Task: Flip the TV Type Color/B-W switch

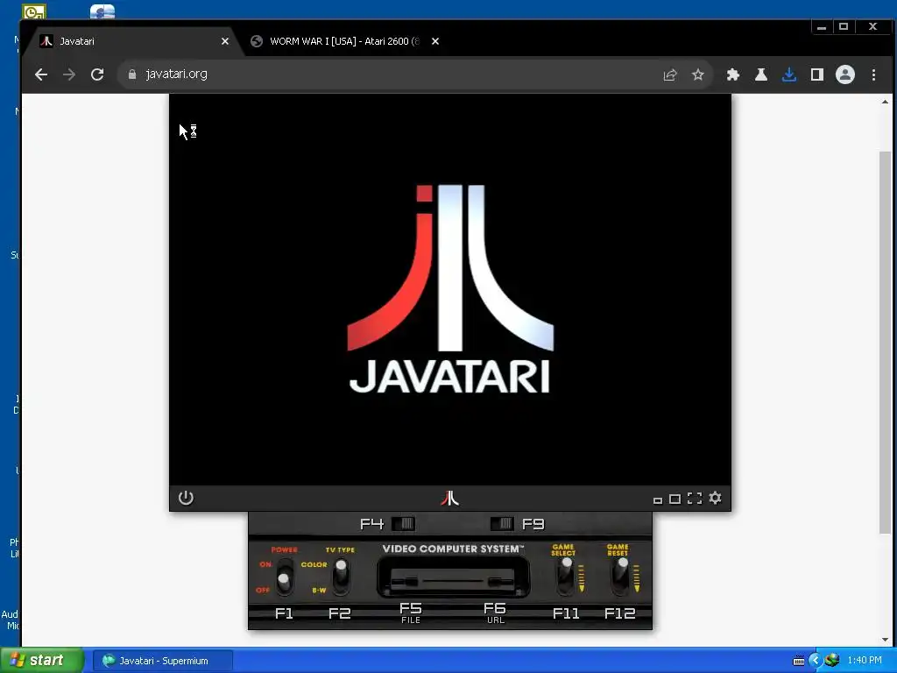Action: pos(341,577)
